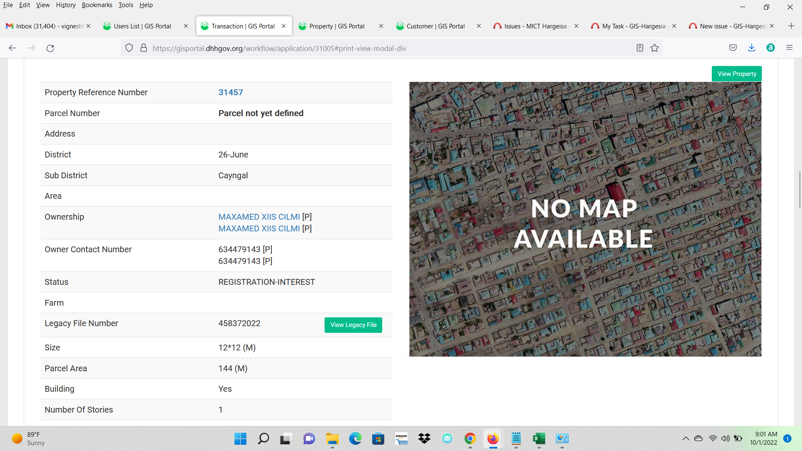Click the View Property button
The image size is (802, 451).
737,74
